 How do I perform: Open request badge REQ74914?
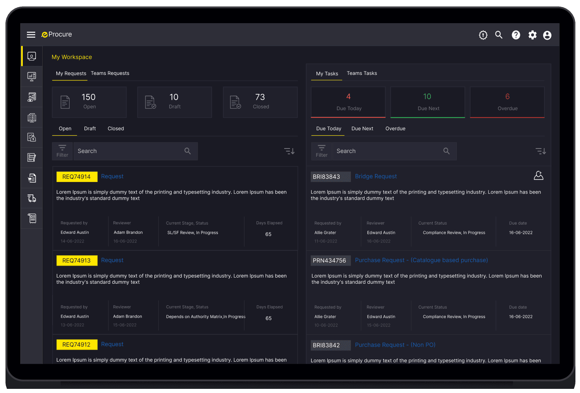coord(77,177)
